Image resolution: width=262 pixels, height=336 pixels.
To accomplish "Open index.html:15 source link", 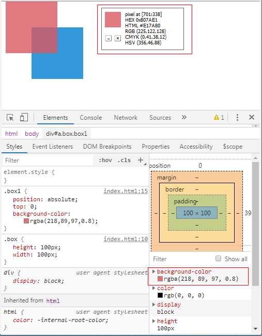I will tap(126, 191).
